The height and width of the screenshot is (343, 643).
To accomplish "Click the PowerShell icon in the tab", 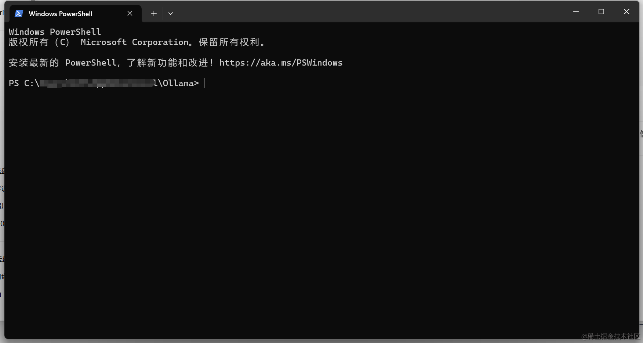I will pos(19,14).
